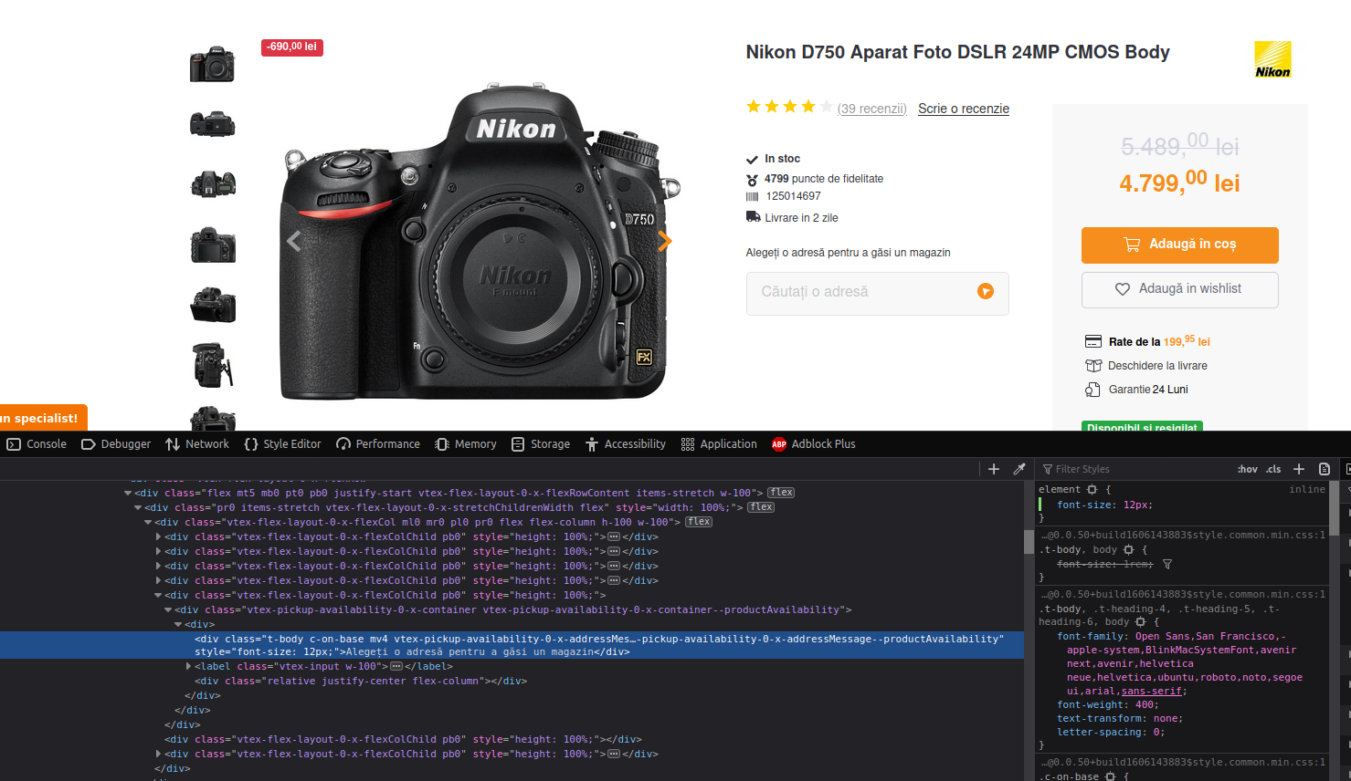Image resolution: width=1351 pixels, height=781 pixels.
Task: Activate the eyedropper color picker tool
Action: click(x=1019, y=469)
